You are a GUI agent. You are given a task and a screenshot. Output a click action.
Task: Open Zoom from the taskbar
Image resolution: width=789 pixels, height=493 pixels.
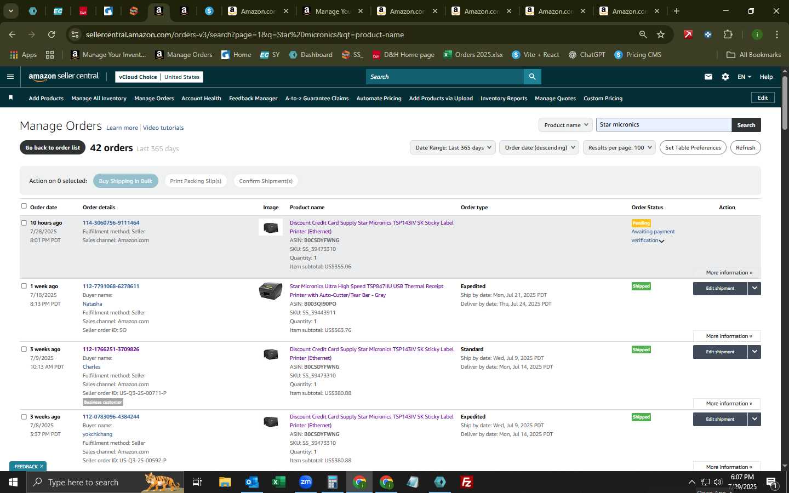305,482
